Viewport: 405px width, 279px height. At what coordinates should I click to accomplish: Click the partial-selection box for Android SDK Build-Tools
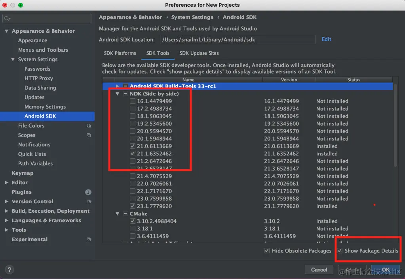pyautogui.click(x=125, y=86)
